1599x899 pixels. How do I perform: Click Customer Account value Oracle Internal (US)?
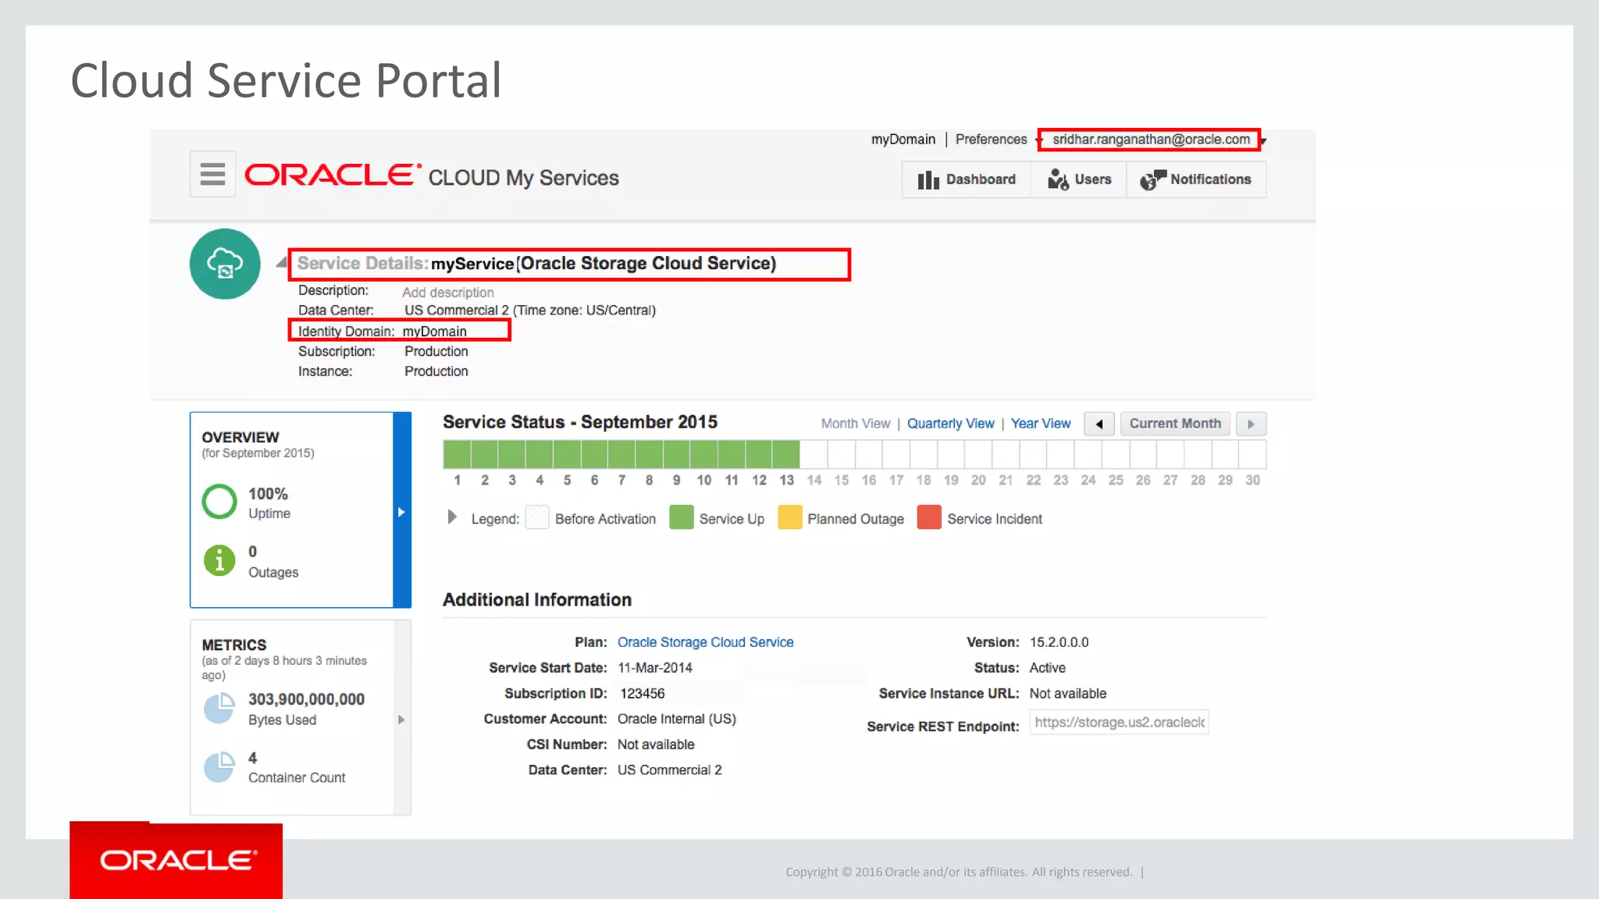[676, 720]
